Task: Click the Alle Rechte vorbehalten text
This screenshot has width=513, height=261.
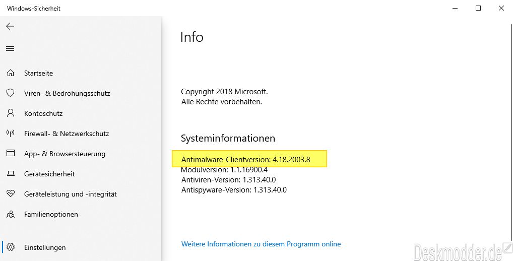Action: (x=222, y=102)
